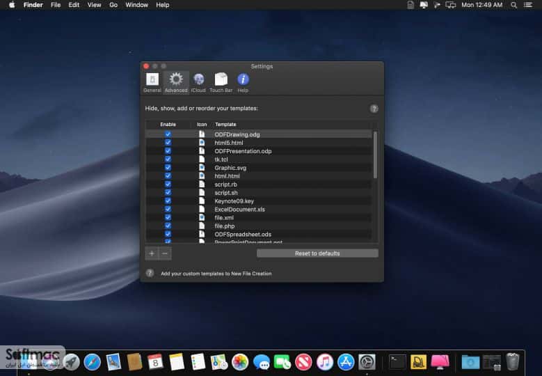
Task: Open the View menu
Action: (x=94, y=5)
